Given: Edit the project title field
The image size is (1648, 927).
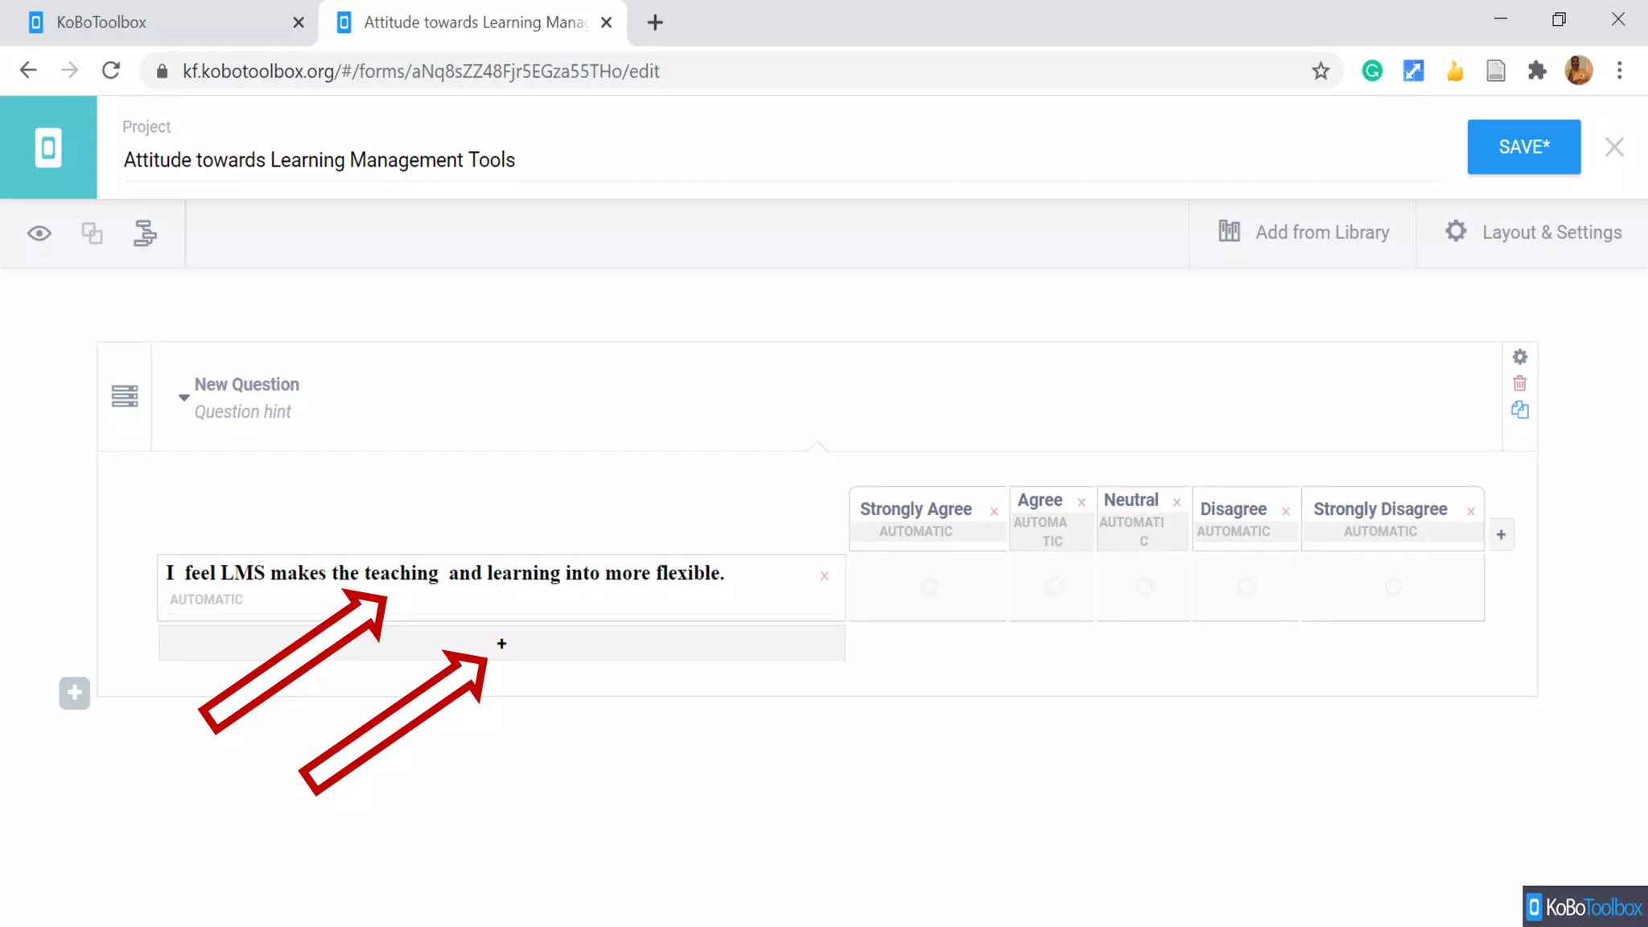Looking at the screenshot, I should 319,160.
